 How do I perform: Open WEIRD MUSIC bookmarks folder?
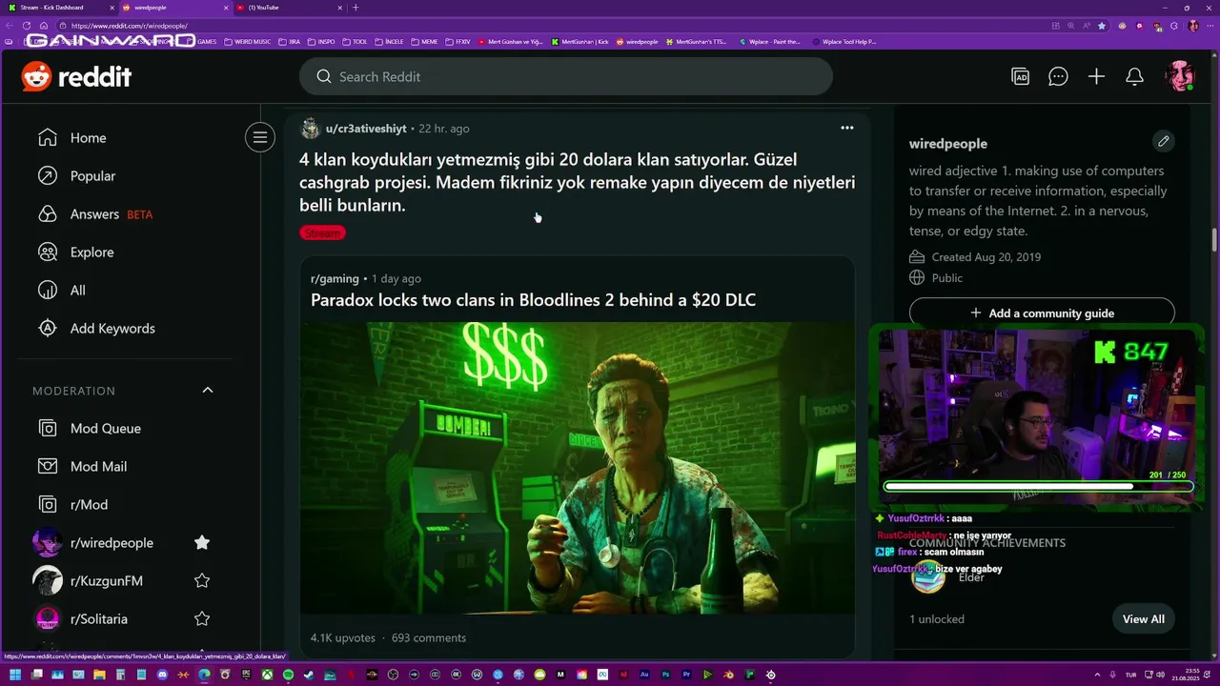pos(248,42)
